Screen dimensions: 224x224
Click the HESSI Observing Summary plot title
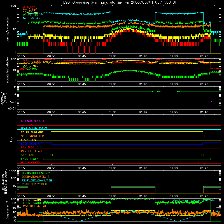tap(118, 2)
